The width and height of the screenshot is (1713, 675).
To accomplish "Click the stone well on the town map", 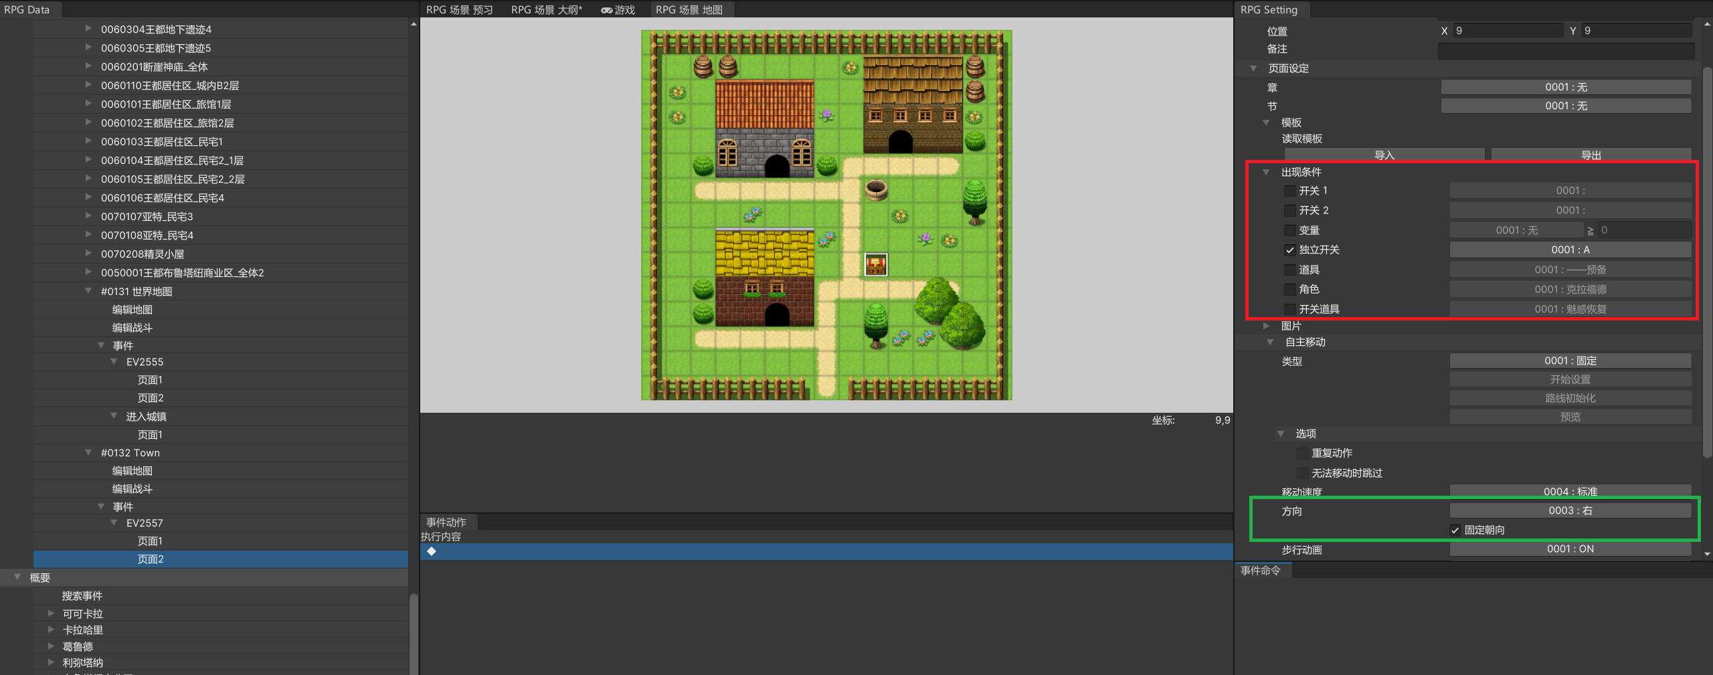I will (876, 190).
